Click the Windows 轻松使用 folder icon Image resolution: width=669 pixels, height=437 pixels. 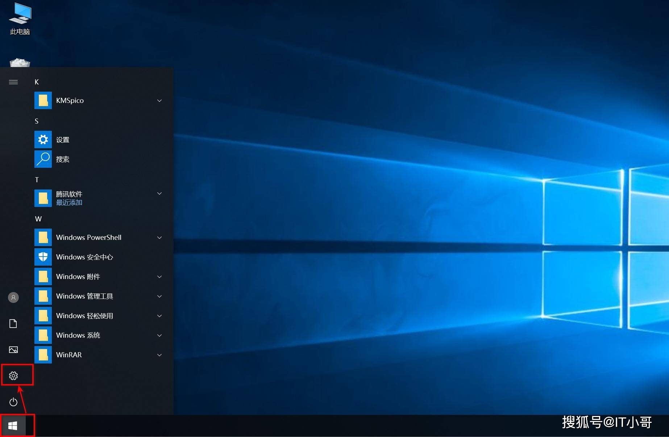(43, 316)
